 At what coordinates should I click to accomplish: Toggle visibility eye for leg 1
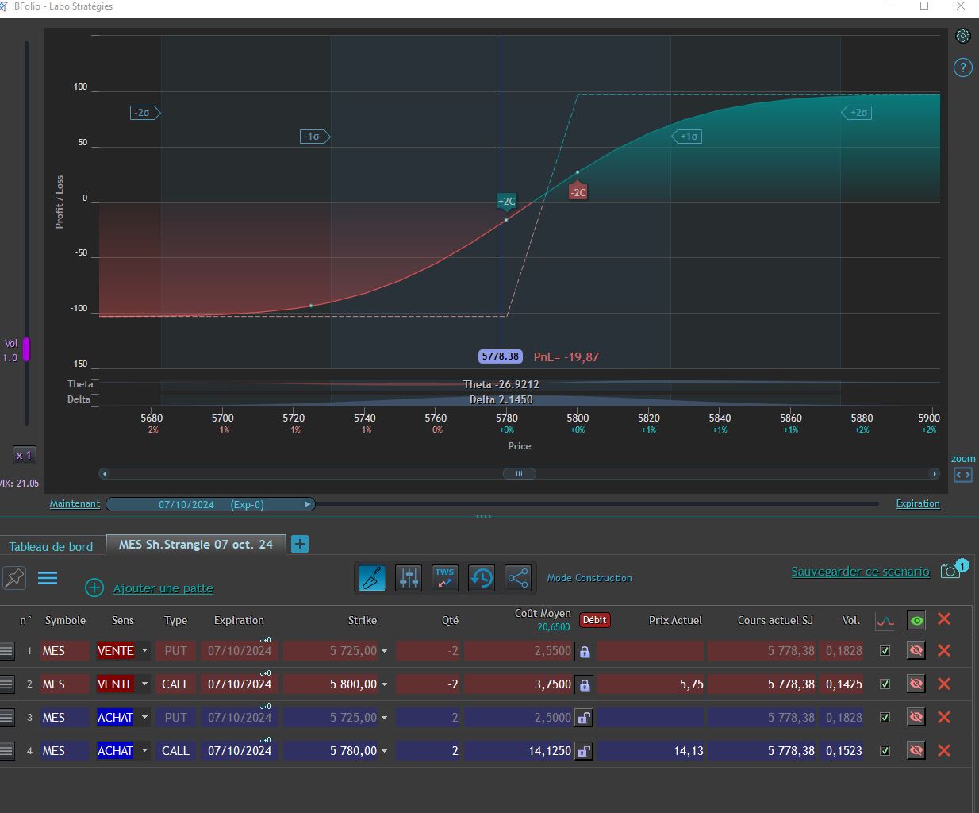point(916,650)
